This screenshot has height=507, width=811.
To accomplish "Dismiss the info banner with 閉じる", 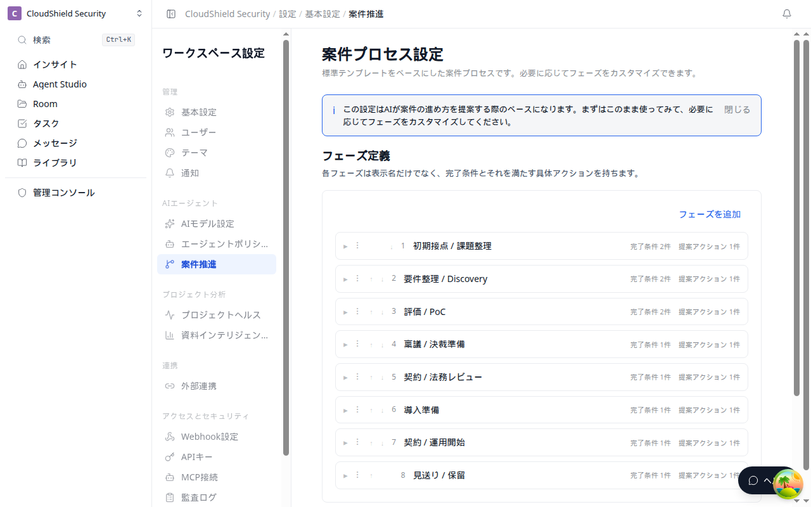I will 737,110.
